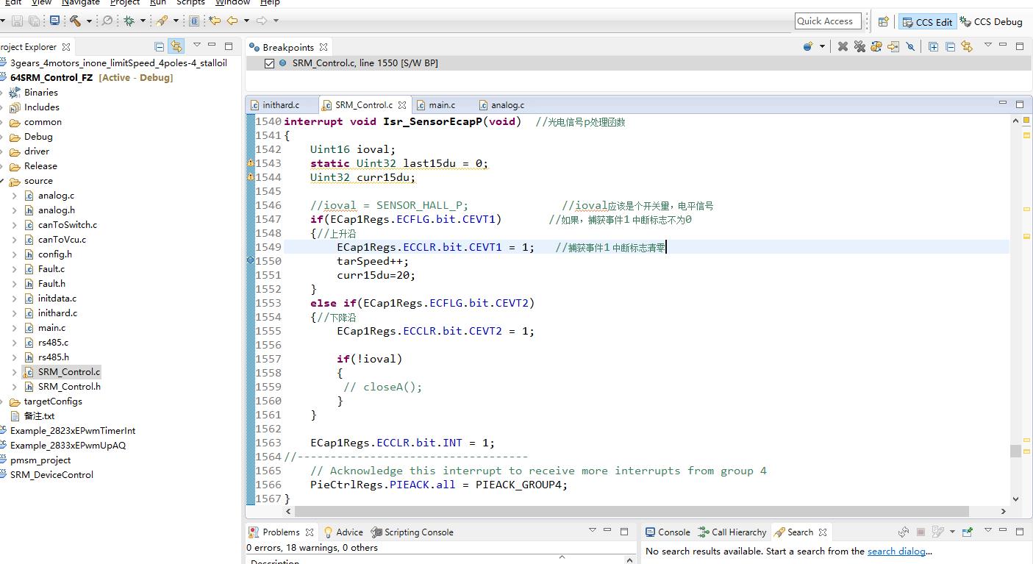Uncheck the SRM_Control.c line 1550 breakpoint
Viewport: 1033px width, 564px height.
click(x=270, y=63)
